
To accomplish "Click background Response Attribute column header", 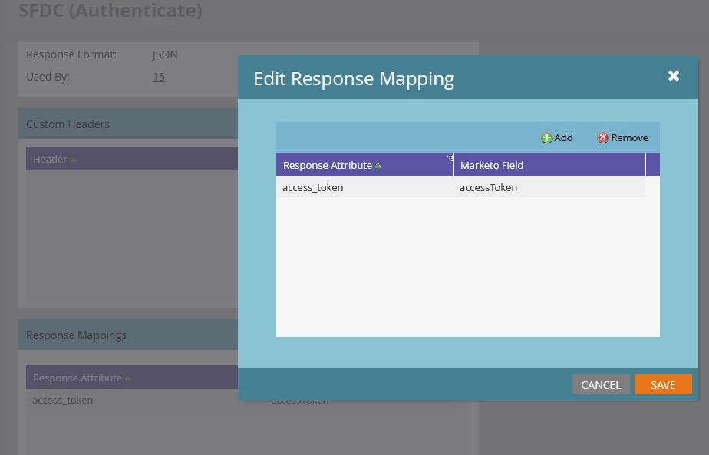I will (x=131, y=378).
